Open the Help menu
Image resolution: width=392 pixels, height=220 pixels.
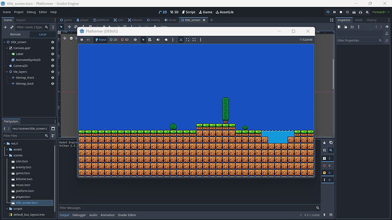click(53, 12)
